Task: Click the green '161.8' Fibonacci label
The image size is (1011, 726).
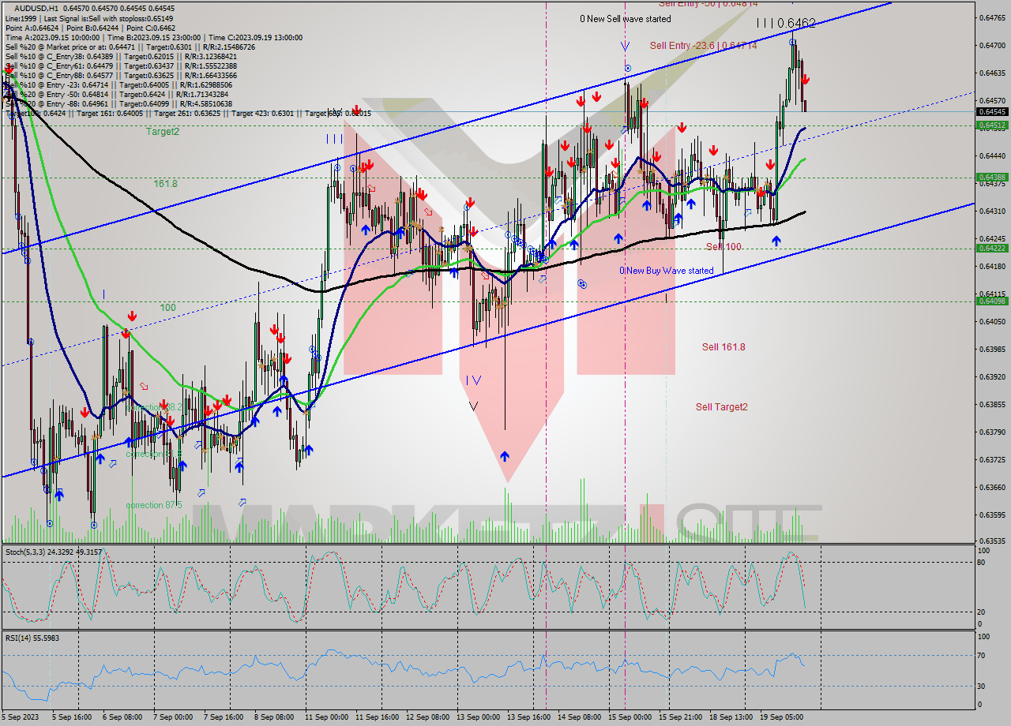Action: click(165, 183)
